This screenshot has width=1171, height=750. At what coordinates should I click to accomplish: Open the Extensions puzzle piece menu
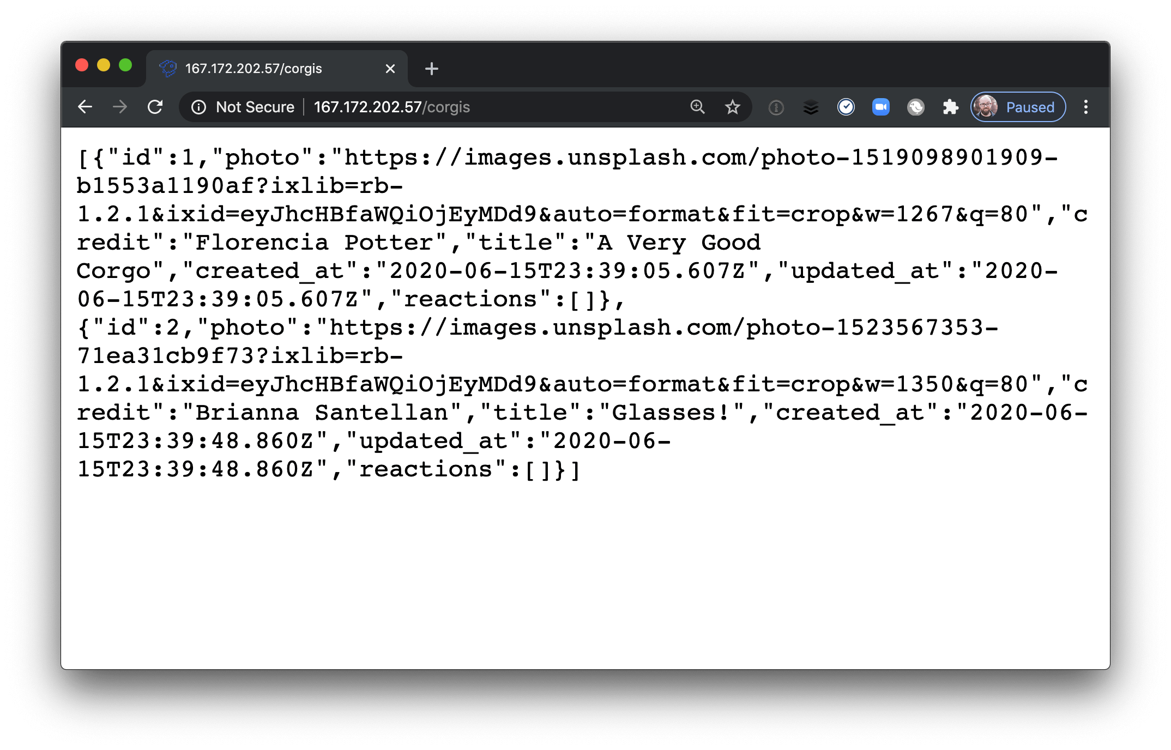pos(950,107)
